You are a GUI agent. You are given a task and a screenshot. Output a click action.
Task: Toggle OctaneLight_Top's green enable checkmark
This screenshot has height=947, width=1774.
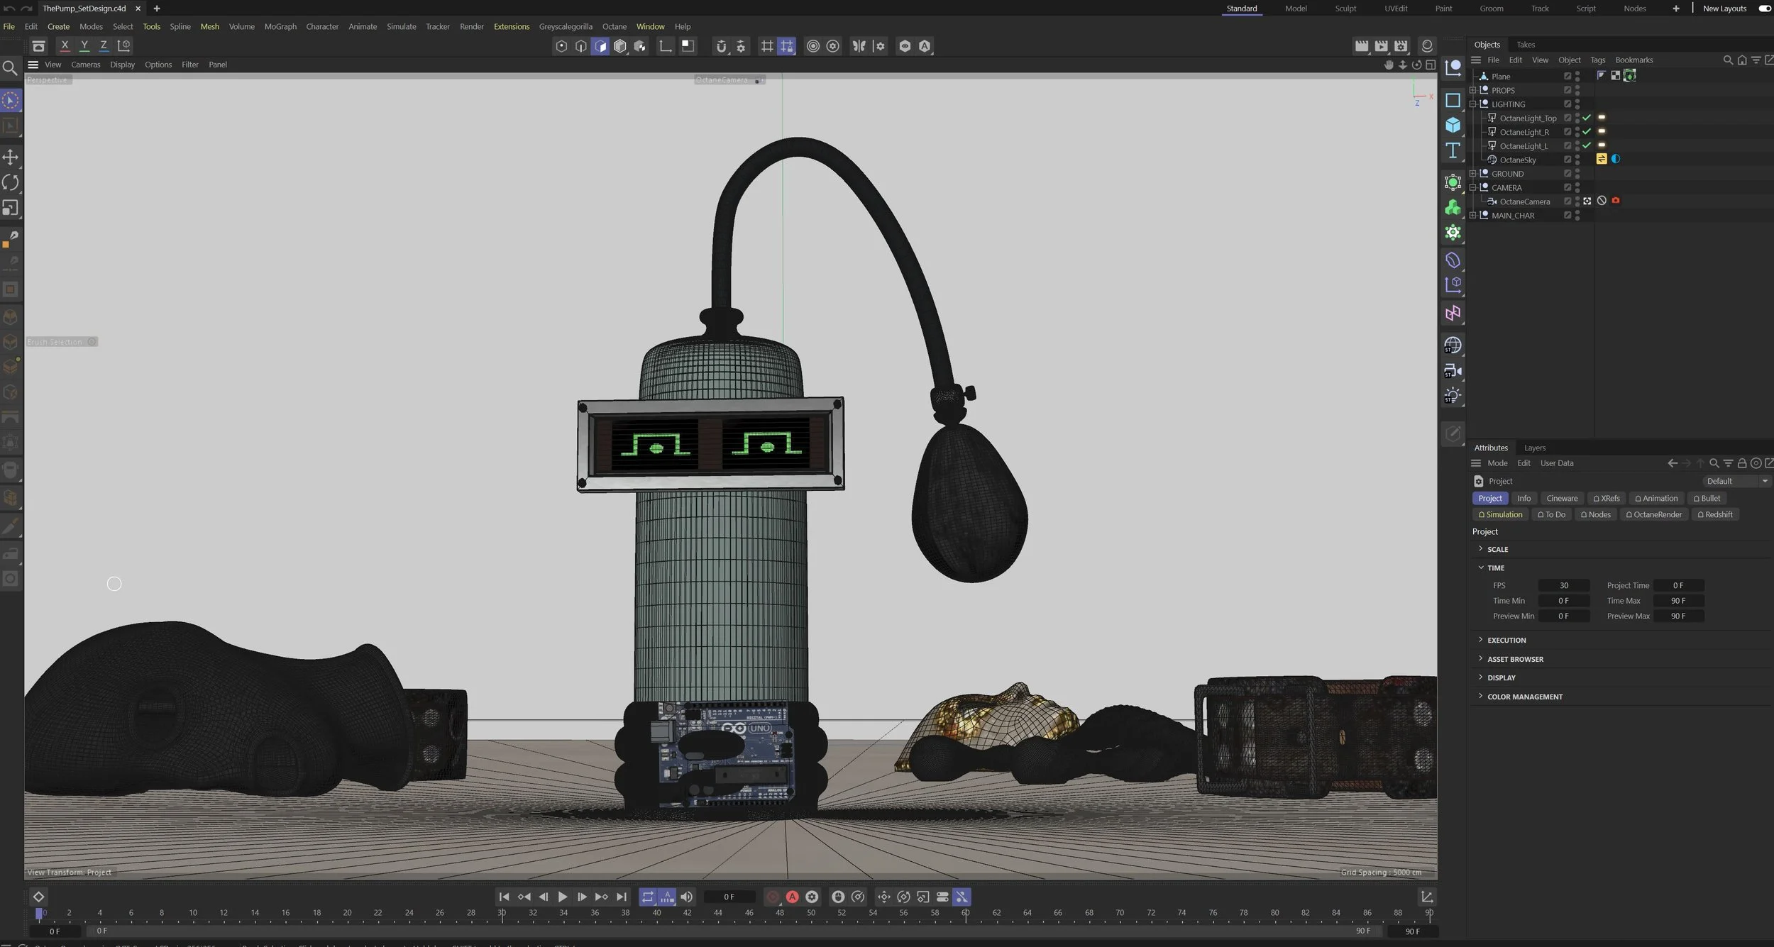point(1586,118)
